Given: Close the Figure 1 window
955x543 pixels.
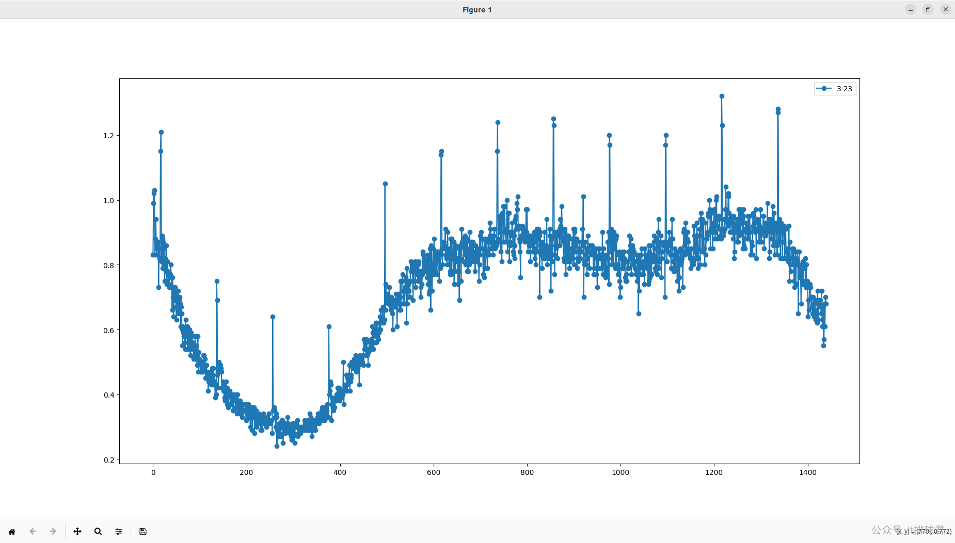Looking at the screenshot, I should pos(945,9).
